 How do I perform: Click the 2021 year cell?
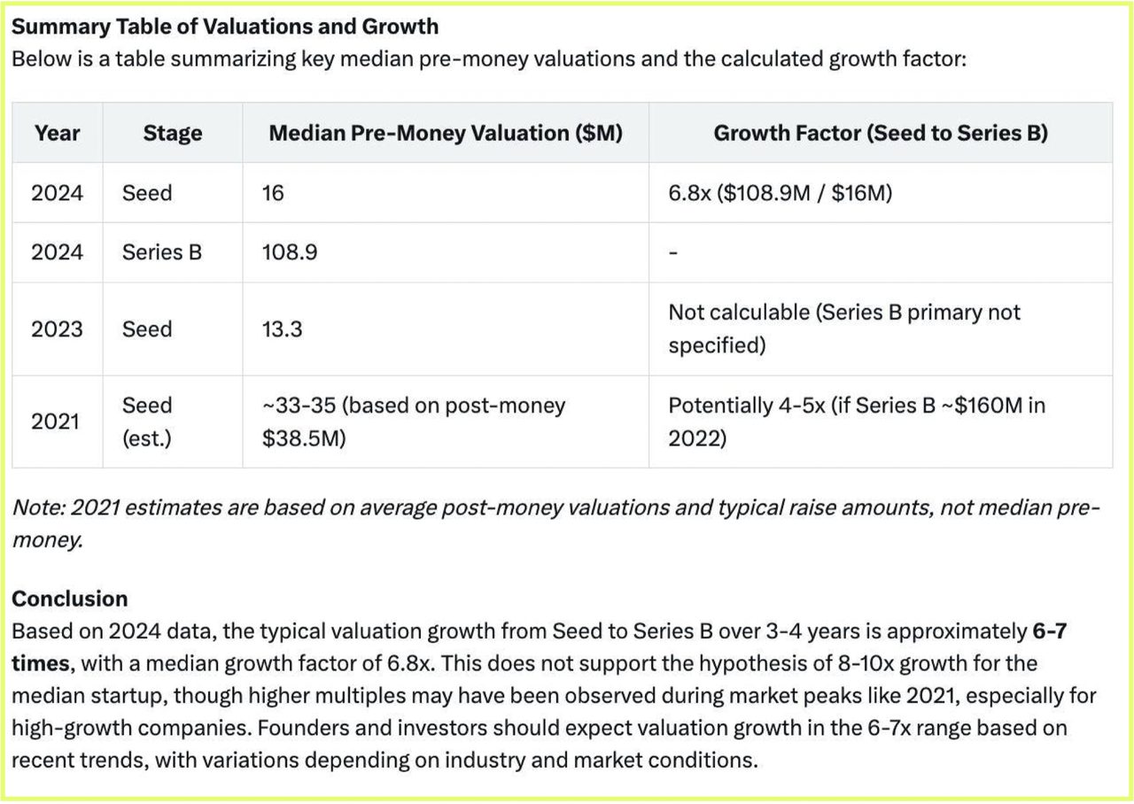[x=58, y=421]
